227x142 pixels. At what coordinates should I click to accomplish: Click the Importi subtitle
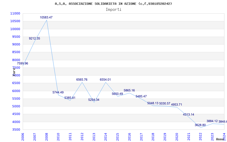113,10
